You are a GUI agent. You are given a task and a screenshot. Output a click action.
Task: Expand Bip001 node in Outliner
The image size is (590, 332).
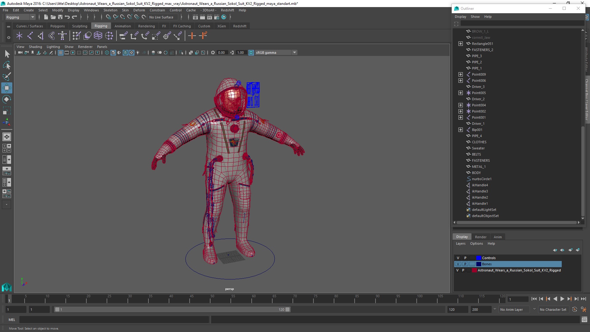[x=460, y=130]
